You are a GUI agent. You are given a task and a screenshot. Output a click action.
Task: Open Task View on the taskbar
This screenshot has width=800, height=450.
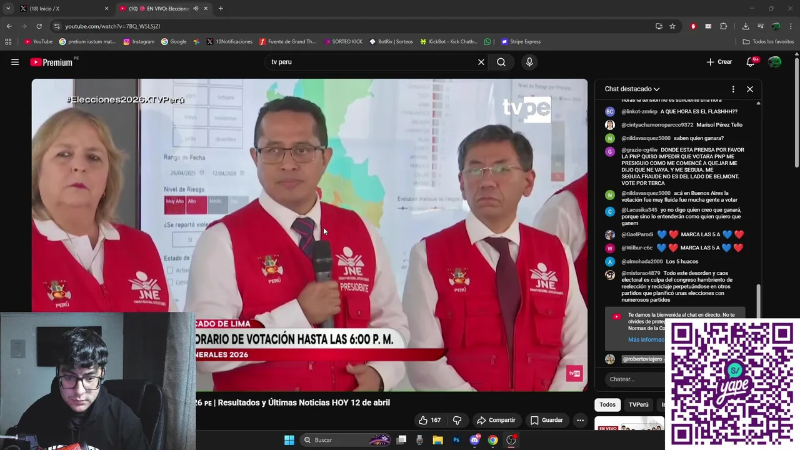tap(401, 440)
